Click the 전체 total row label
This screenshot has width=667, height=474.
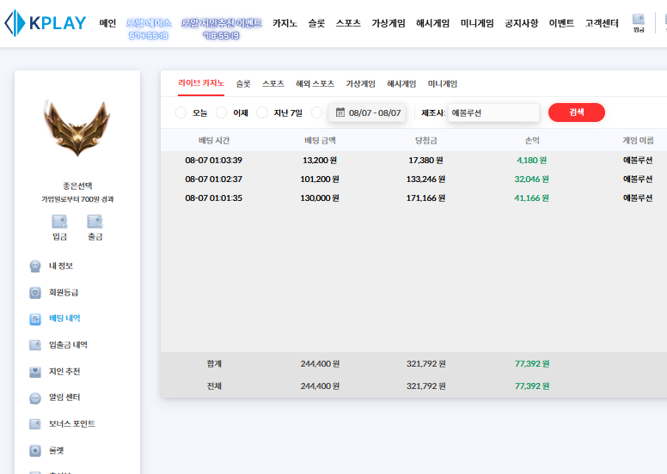[214, 386]
